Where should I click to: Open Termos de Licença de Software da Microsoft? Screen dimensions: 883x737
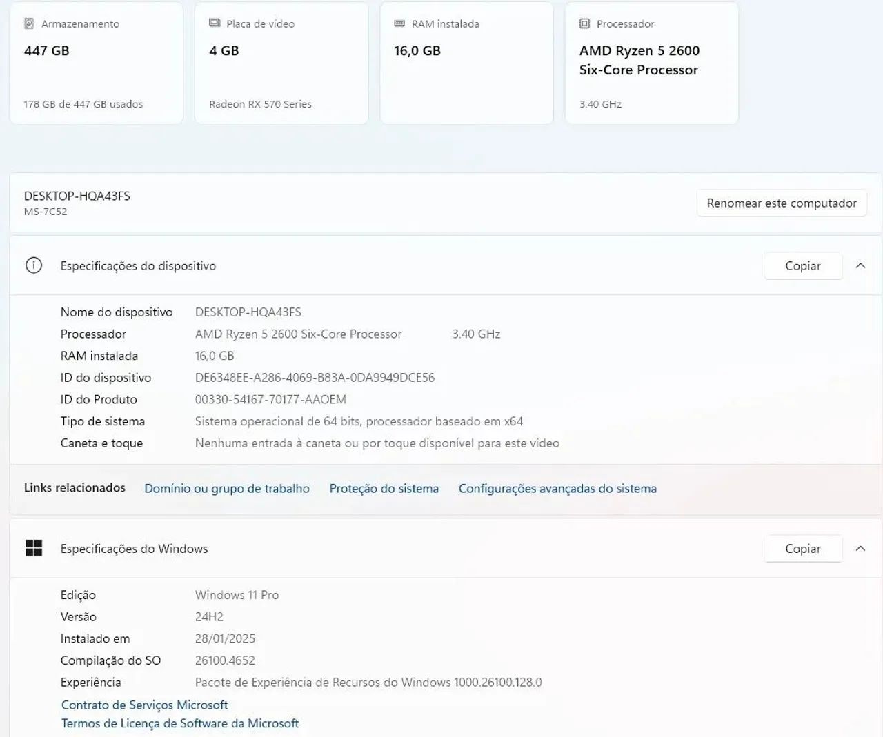point(180,723)
